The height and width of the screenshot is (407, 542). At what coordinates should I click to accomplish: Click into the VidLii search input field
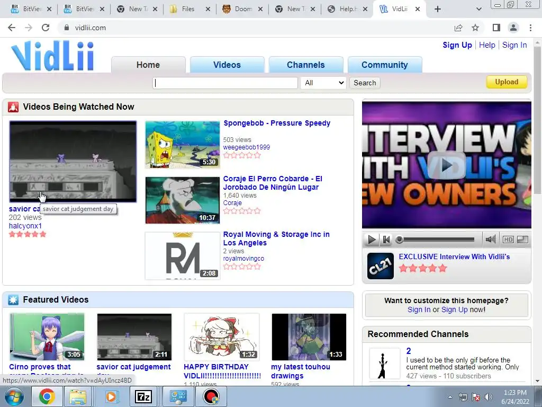coord(225,83)
